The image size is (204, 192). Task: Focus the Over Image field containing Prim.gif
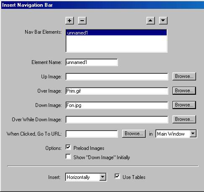[117, 91]
